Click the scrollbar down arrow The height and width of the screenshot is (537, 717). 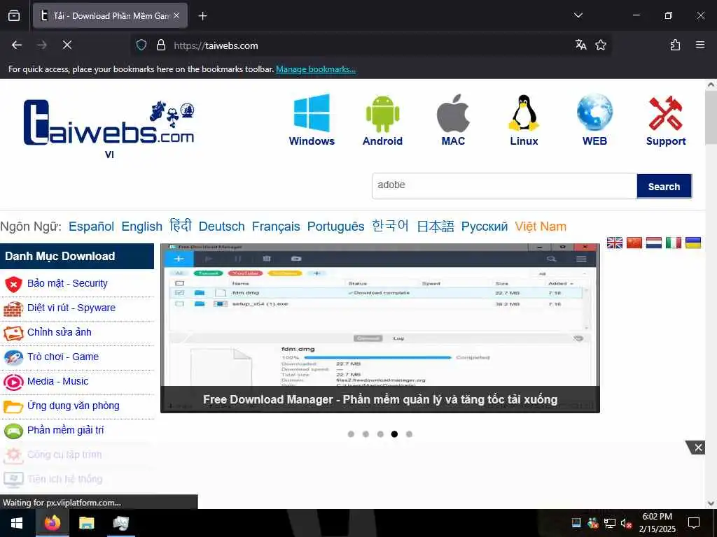[711, 503]
